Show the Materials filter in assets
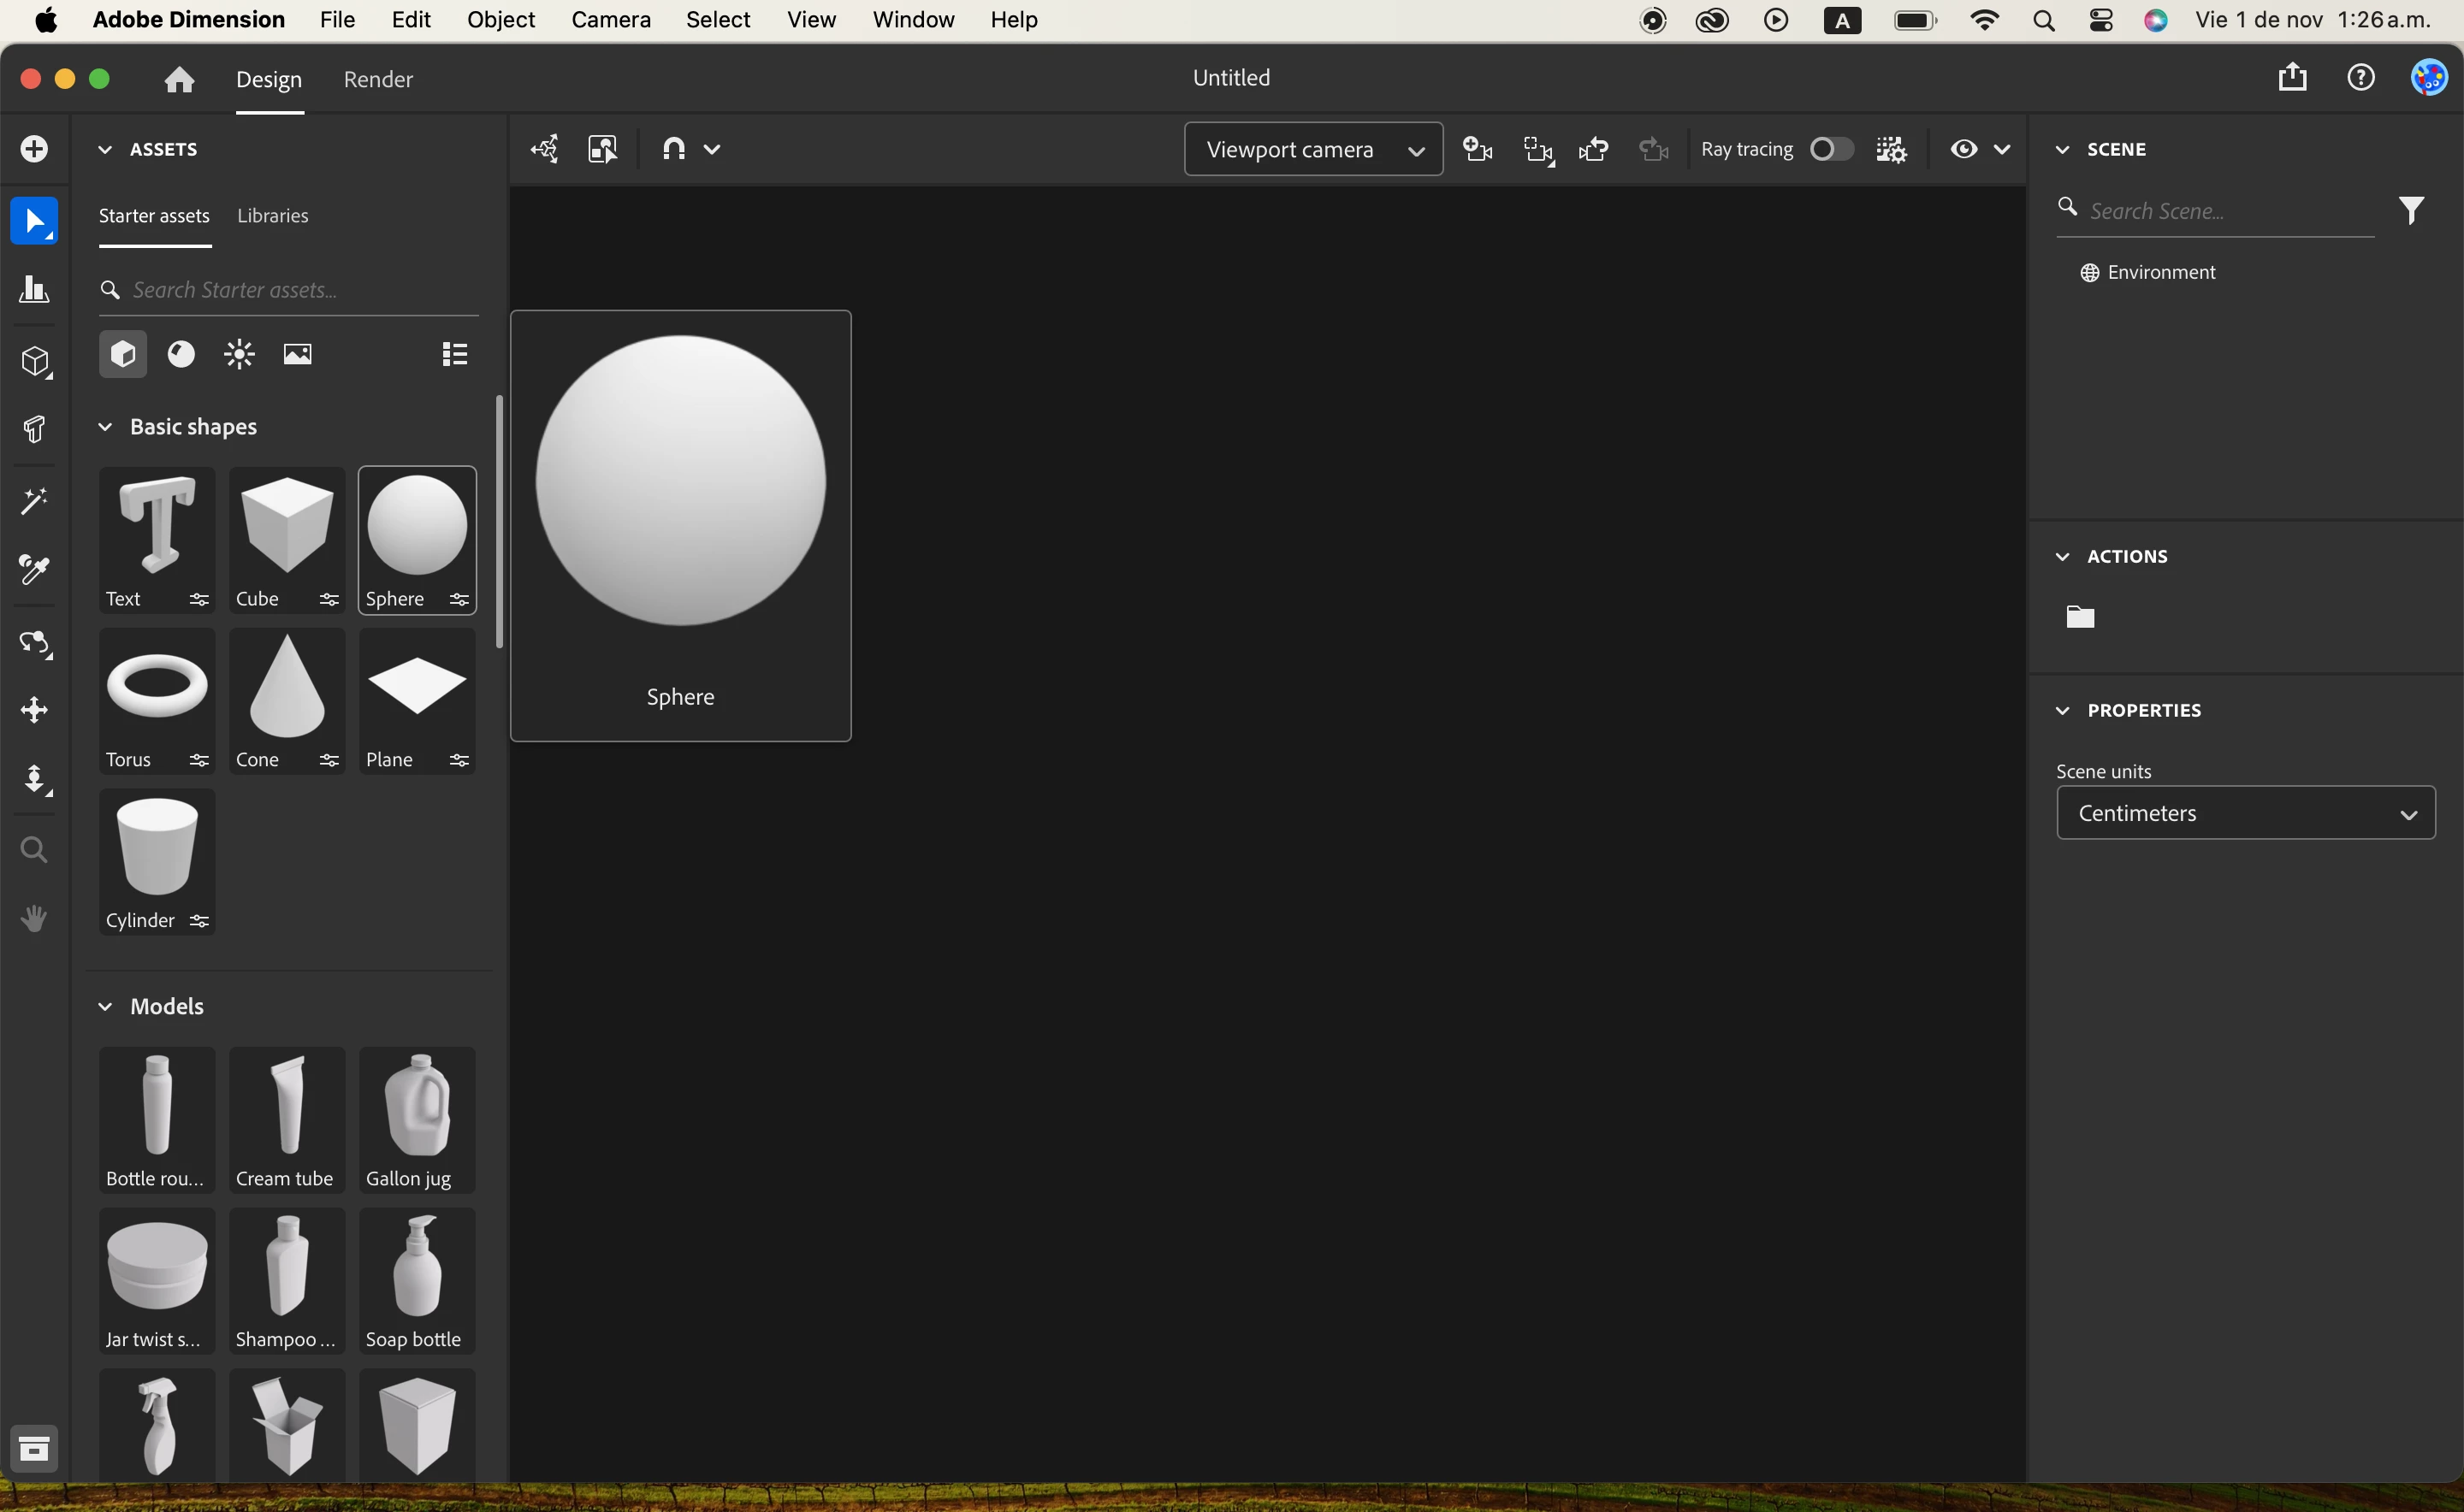 pyautogui.click(x=181, y=354)
